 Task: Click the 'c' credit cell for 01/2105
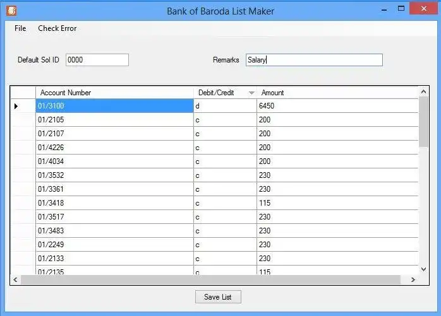point(226,120)
